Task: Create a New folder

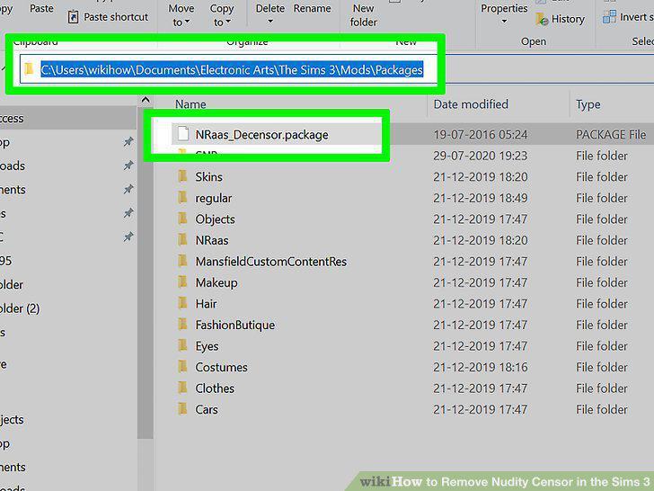Action: (364, 15)
